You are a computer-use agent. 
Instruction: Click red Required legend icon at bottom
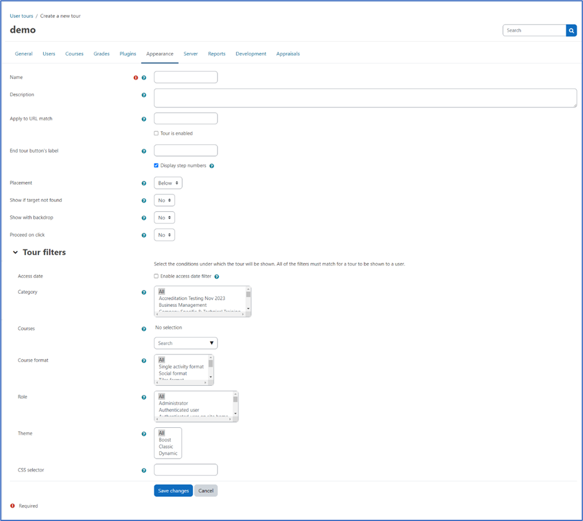tap(12, 506)
